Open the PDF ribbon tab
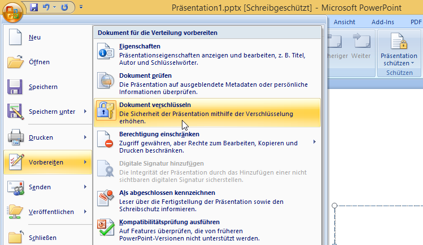This screenshot has height=245, width=423. coord(416,22)
